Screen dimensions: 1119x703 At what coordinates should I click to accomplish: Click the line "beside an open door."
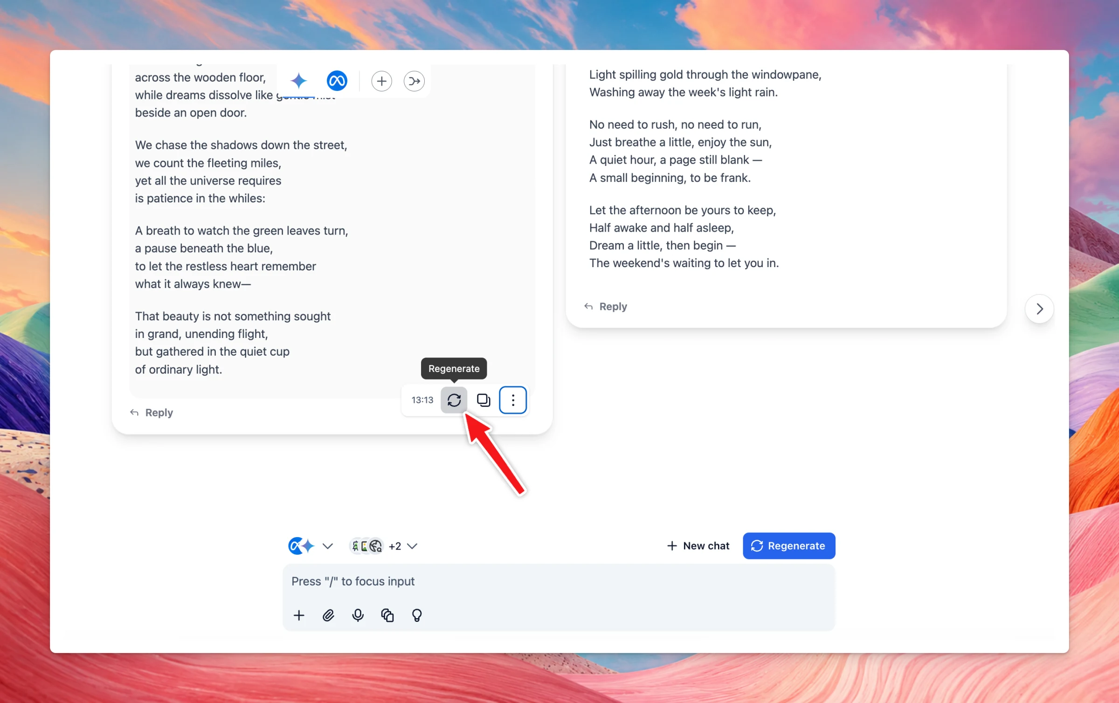[191, 112]
